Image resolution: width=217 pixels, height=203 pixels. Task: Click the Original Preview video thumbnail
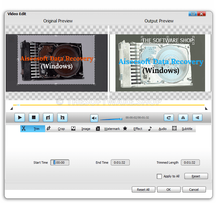click(x=57, y=63)
